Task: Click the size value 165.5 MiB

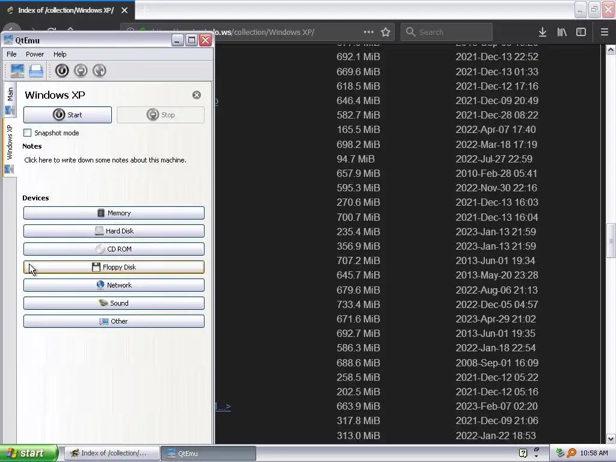Action: click(359, 130)
